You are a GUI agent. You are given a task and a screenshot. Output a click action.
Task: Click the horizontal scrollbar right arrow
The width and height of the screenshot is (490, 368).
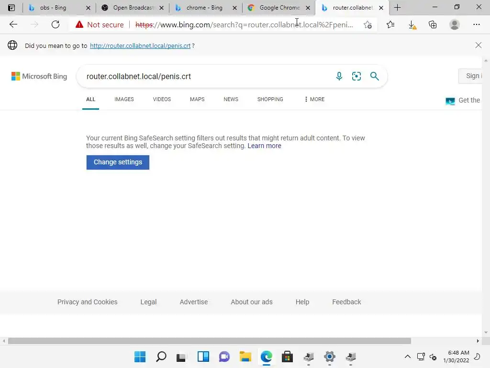click(x=478, y=341)
